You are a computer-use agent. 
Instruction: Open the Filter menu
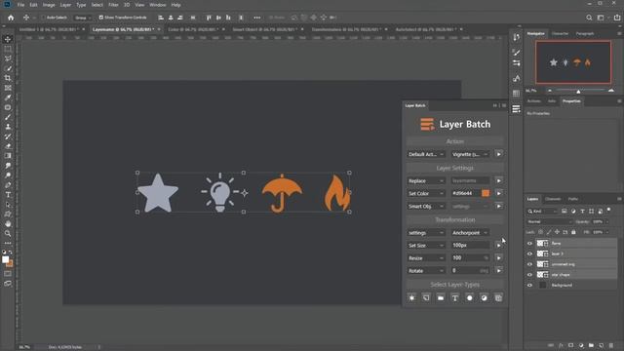[x=113, y=5]
